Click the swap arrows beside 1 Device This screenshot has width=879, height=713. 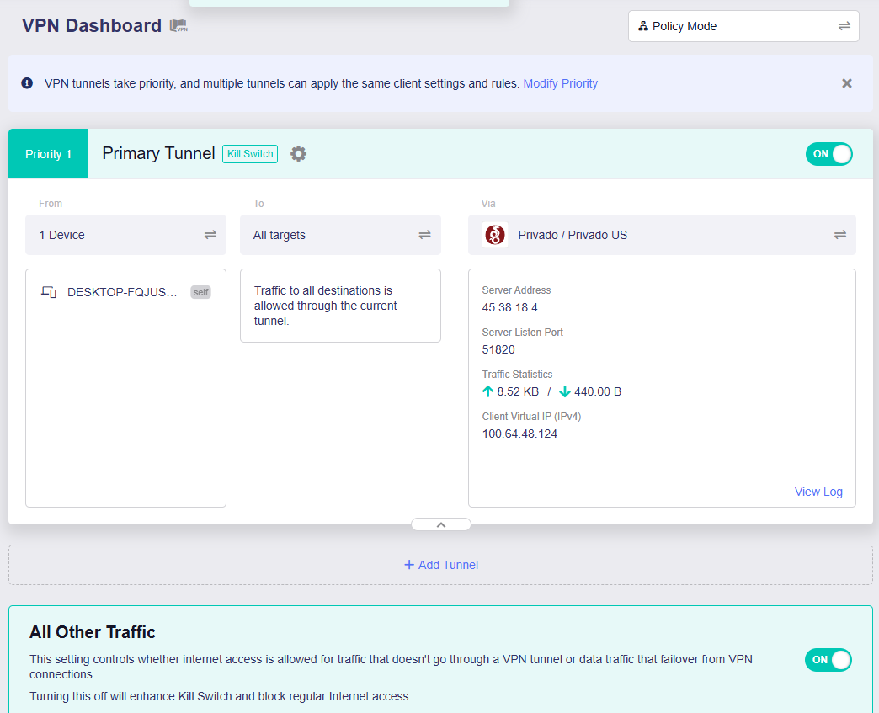[210, 235]
